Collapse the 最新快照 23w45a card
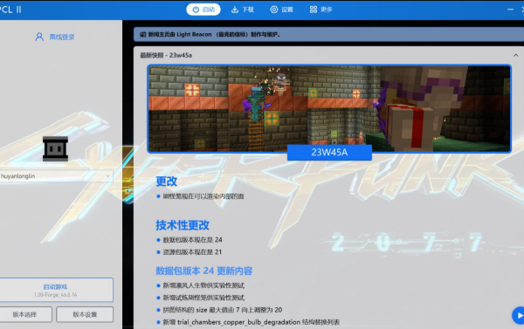This screenshot has height=329, width=524. coord(515,55)
